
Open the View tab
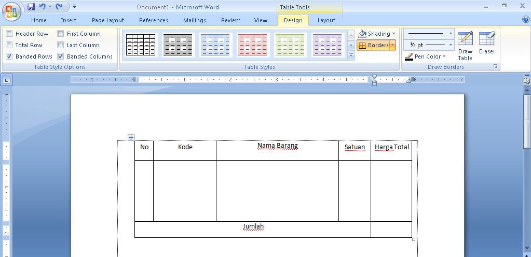click(261, 20)
